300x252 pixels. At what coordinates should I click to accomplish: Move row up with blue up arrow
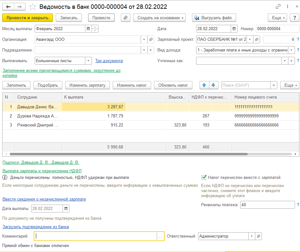click(204, 85)
